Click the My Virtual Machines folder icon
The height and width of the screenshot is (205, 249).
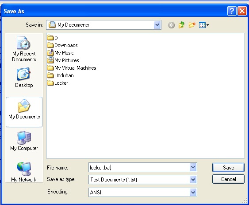50,68
